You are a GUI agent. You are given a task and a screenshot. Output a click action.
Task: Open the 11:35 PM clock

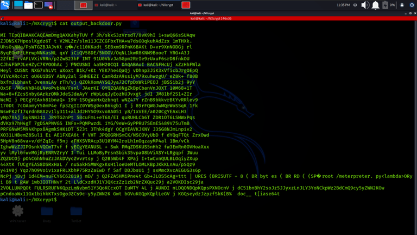(343, 5)
